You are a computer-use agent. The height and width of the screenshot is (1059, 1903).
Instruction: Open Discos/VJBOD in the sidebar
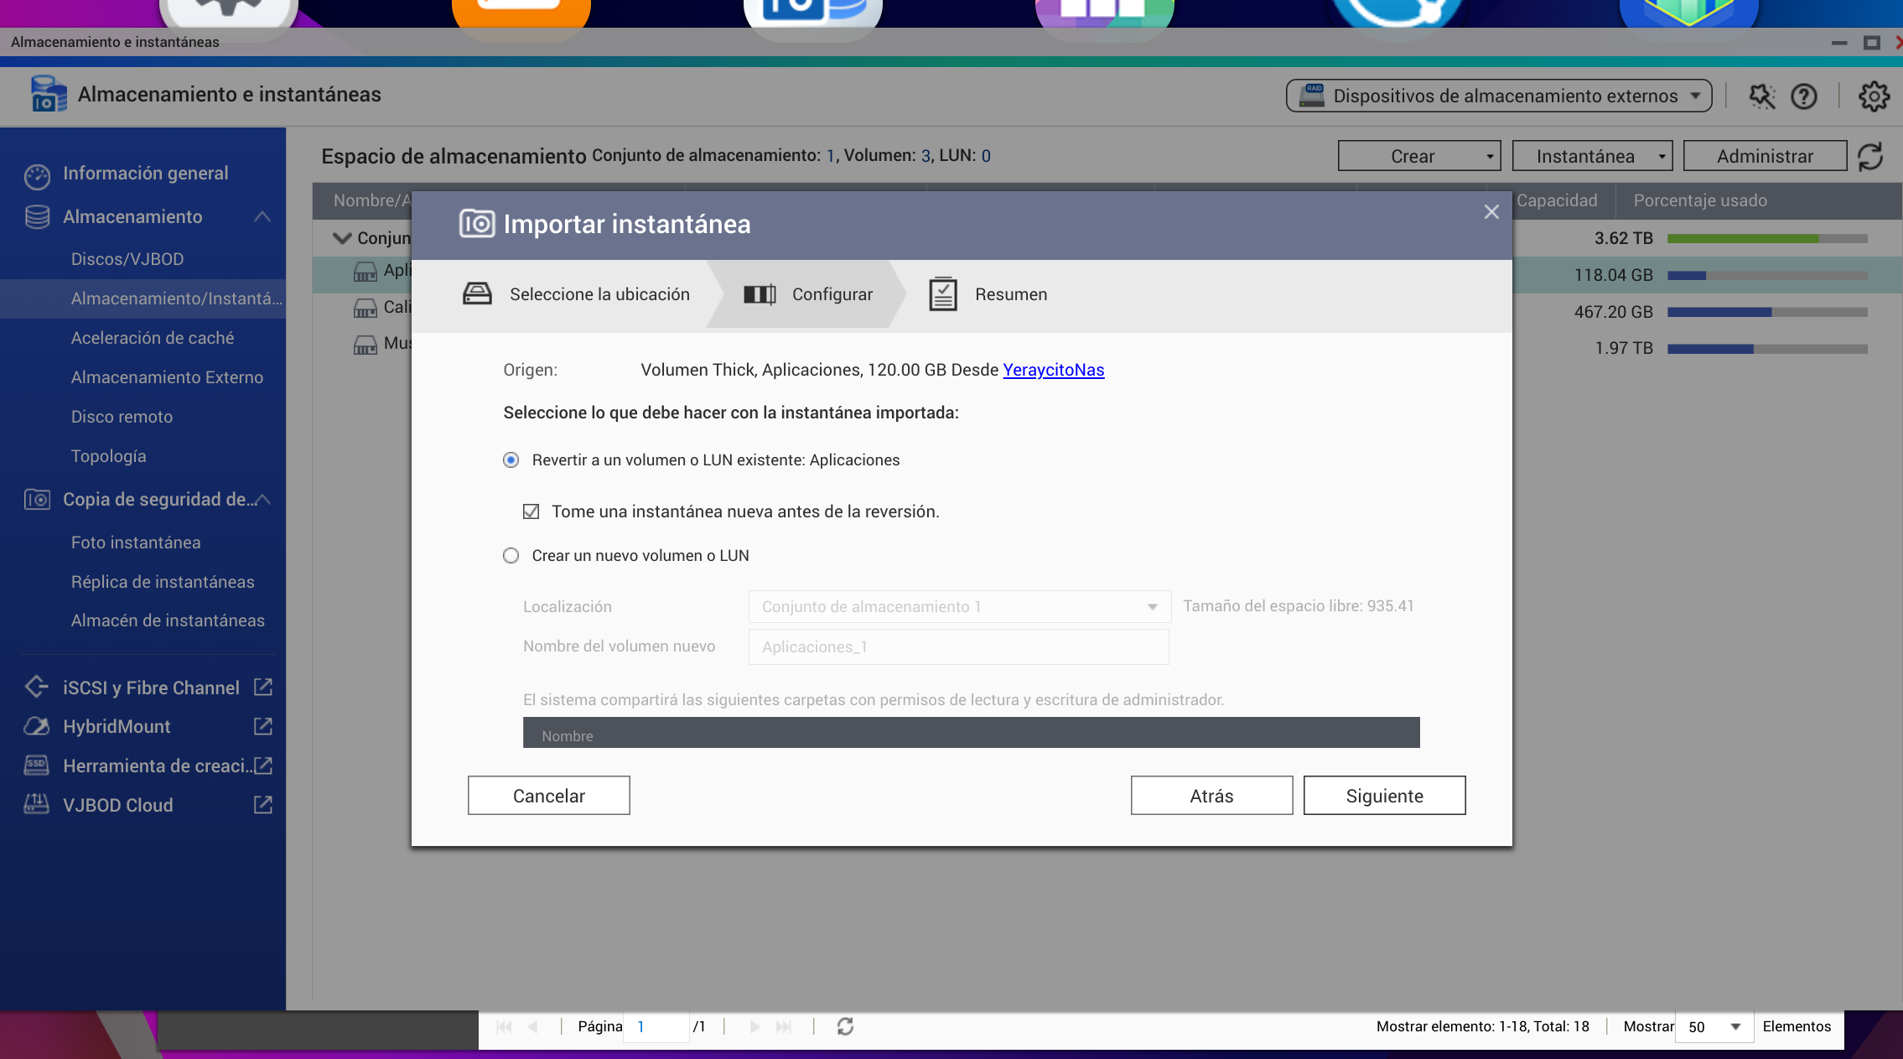pos(127,259)
